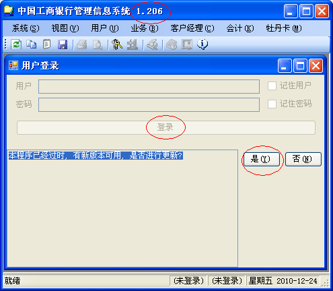Open the 业务(B) menu
The height and width of the screenshot is (291, 333).
click(145, 28)
